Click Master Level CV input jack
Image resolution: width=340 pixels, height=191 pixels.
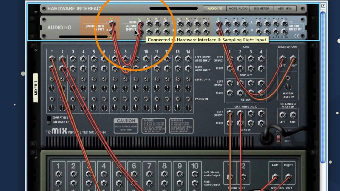(x=288, y=78)
